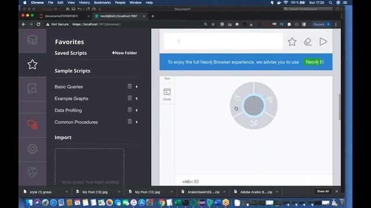
Task: Click the Paused profile button
Action: 321,24
